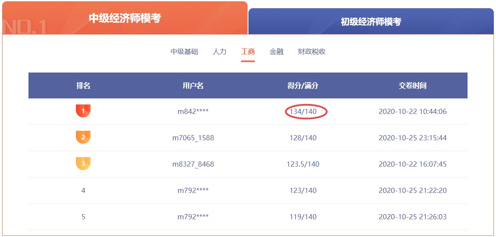Image resolution: width=496 pixels, height=237 pixels.
Task: Click username m7065_1588
Action: click(x=193, y=138)
